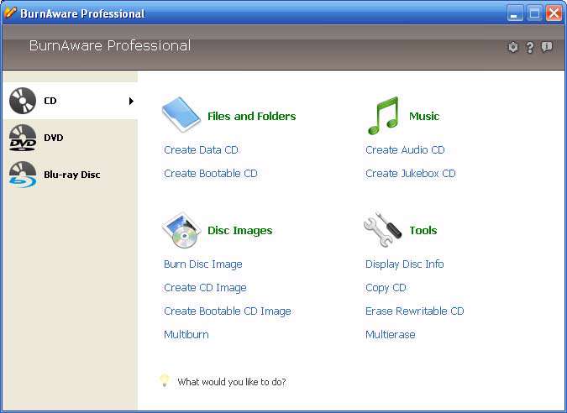The width and height of the screenshot is (567, 413).
Task: Click the Music heading
Action: coord(424,117)
